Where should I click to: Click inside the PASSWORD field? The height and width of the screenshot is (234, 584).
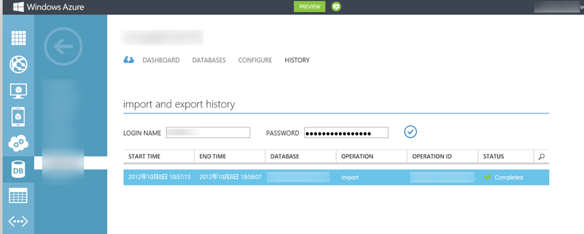[x=346, y=133]
